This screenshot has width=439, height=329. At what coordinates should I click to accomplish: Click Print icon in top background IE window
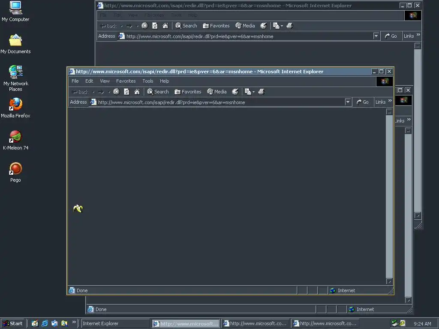pos(289,26)
